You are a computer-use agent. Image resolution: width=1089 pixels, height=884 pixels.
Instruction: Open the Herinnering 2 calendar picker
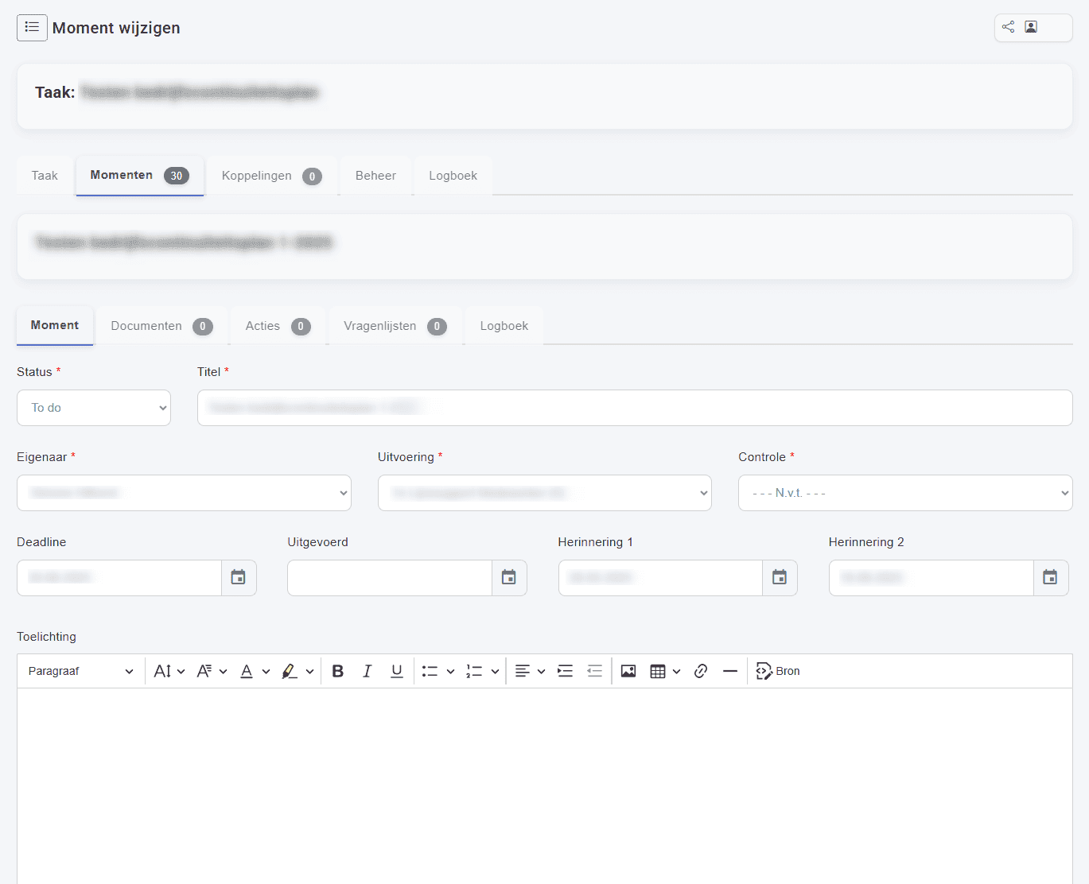click(x=1050, y=578)
